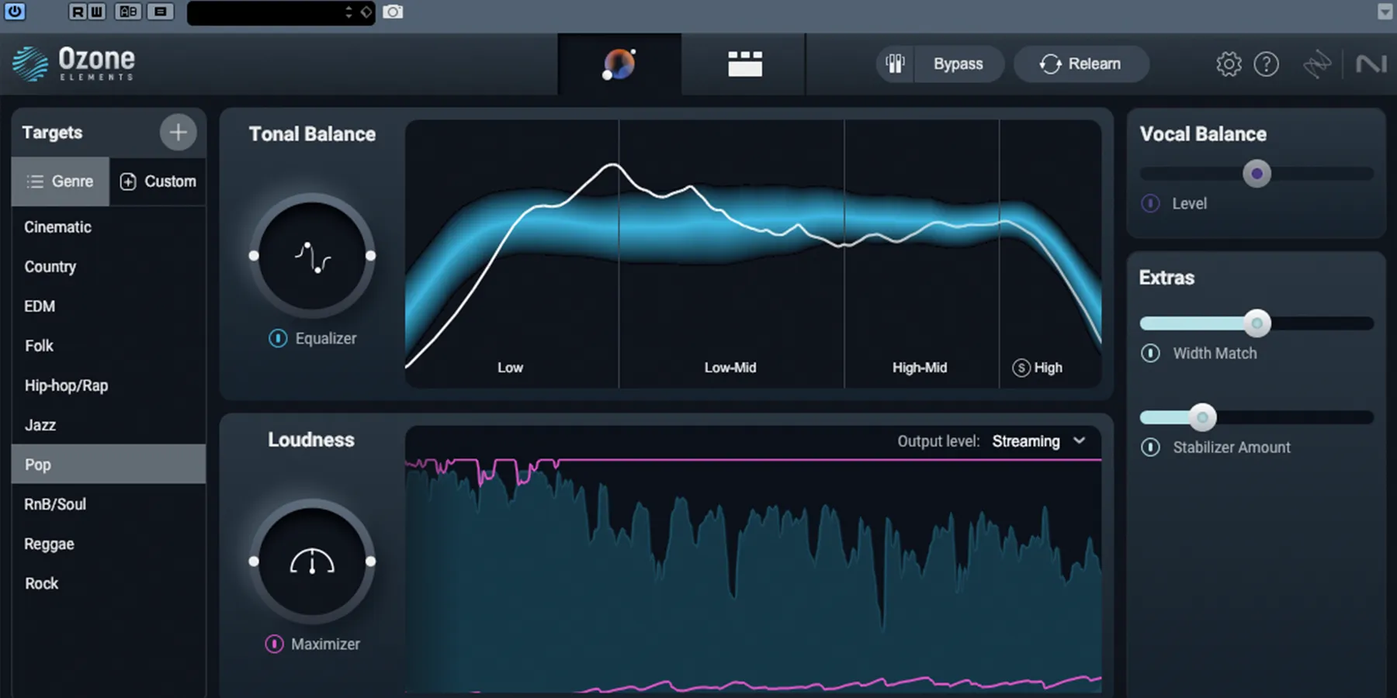Open the Master Assistant view icon
The image size is (1397, 698).
(619, 64)
